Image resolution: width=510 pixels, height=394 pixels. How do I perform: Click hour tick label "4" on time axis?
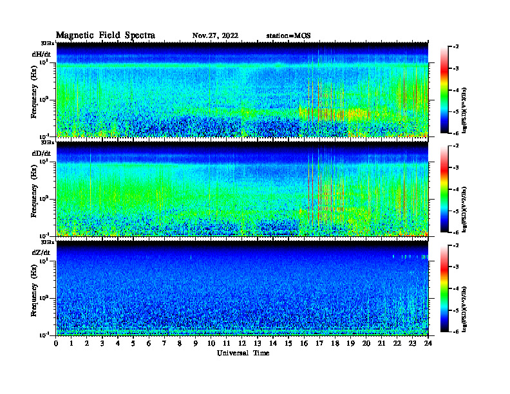[118, 344]
